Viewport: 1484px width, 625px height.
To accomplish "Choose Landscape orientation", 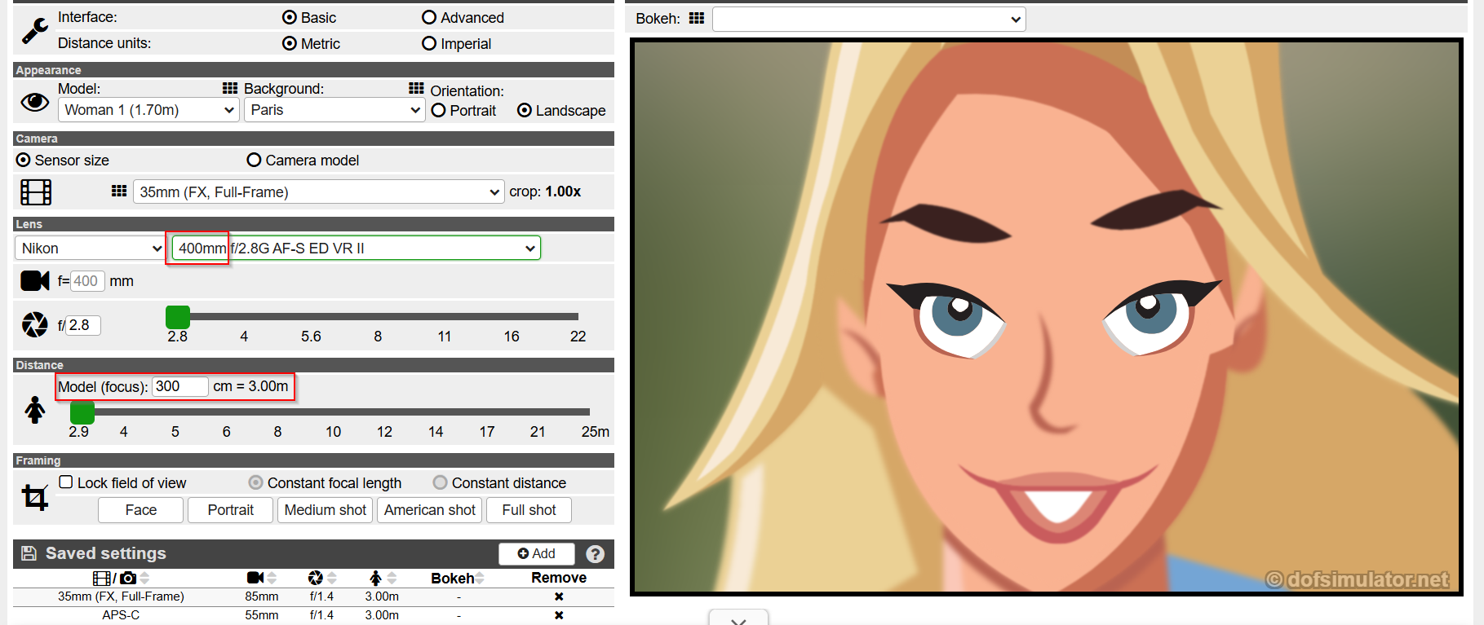I will pos(525,110).
